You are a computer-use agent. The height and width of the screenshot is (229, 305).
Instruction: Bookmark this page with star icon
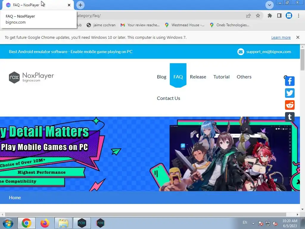click(x=258, y=16)
